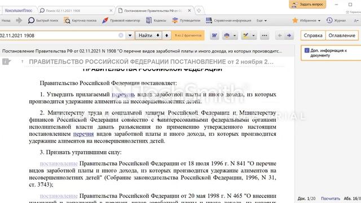Screen dimensions: 361x203
Task: Launch Правовой навигатор
Action: (121, 20)
